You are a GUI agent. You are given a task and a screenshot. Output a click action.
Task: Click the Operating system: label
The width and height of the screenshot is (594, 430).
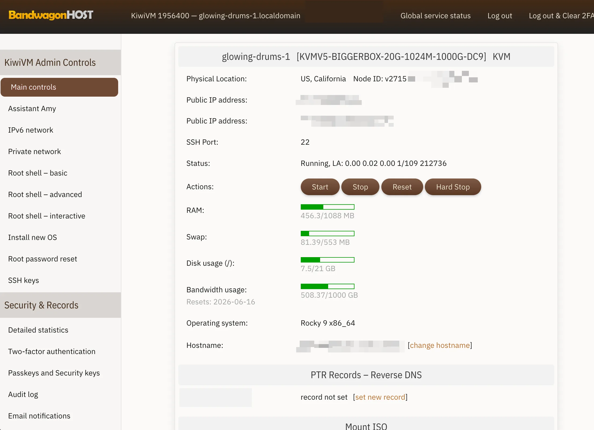coord(217,323)
